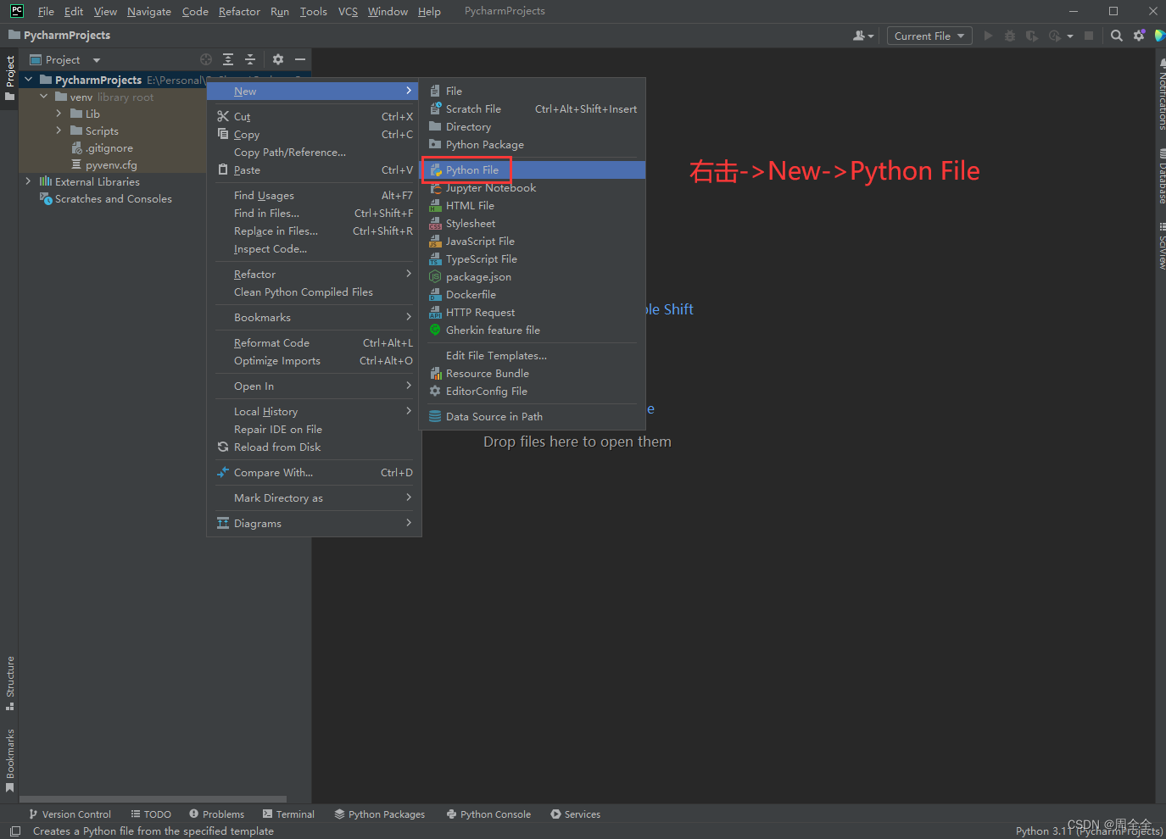The image size is (1166, 839).
Task: Open the Project view selector dropdown arrow
Action: [97, 60]
